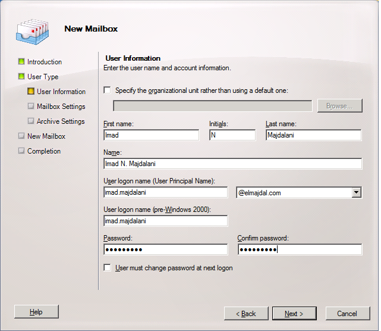Click the New Mailbox step status icon

pos(21,136)
